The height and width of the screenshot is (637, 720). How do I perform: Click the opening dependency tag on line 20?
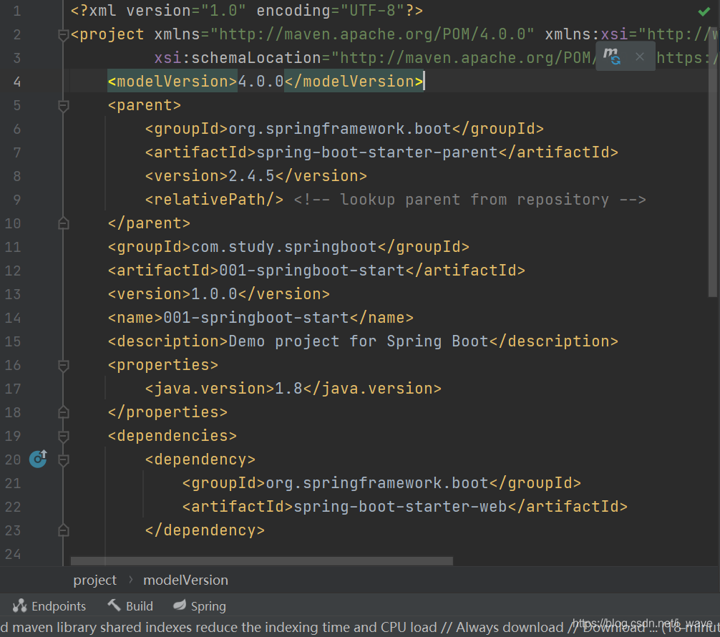(200, 459)
